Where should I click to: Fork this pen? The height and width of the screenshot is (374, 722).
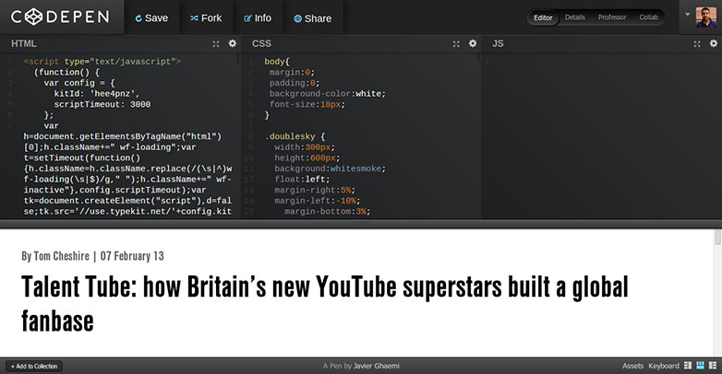206,18
